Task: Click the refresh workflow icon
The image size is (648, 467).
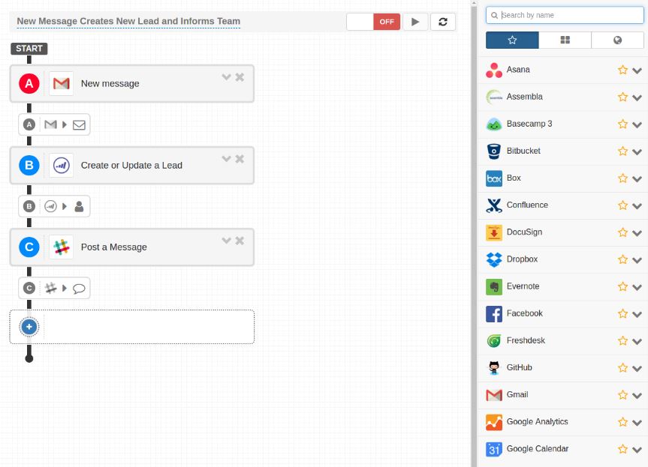Action: [x=443, y=22]
